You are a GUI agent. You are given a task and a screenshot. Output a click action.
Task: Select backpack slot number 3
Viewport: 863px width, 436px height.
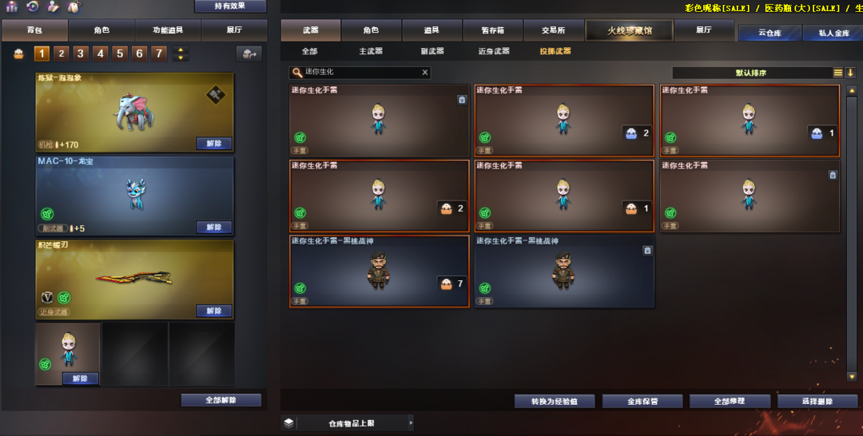[81, 54]
